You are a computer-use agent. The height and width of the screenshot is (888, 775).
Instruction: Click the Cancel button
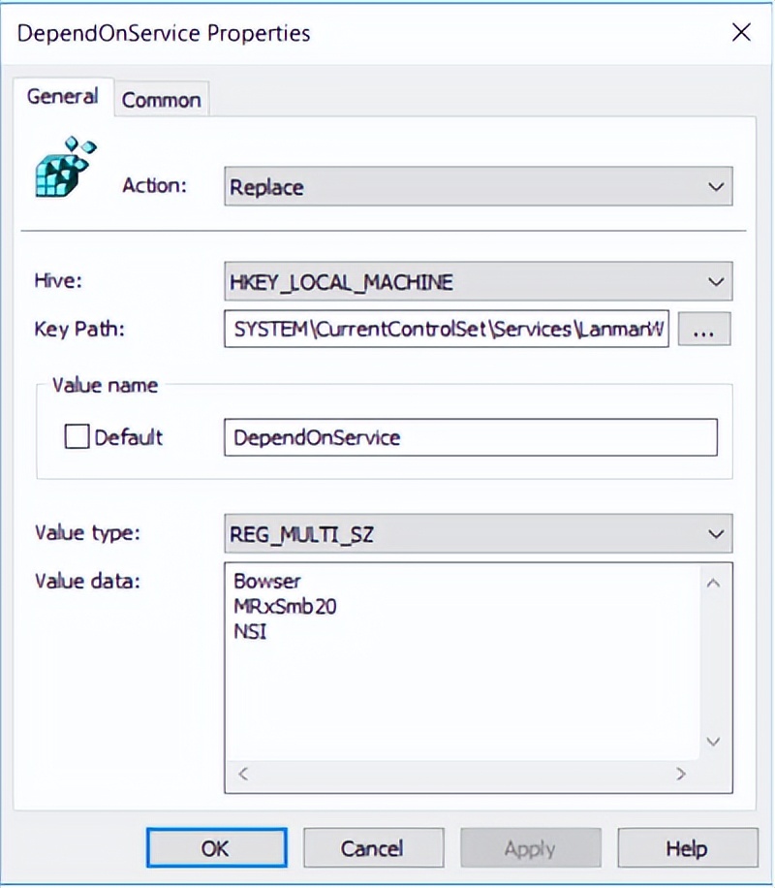(x=373, y=846)
